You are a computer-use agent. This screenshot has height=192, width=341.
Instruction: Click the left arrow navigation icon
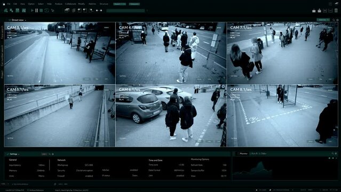pos(97,11)
